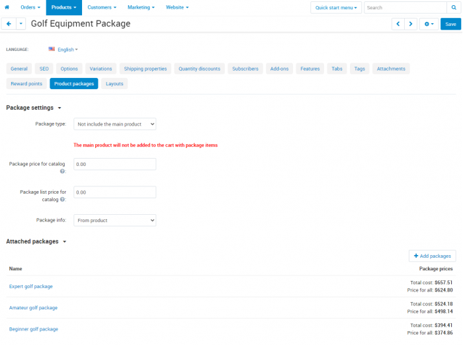Open the Tabs tab
This screenshot has height=345, width=463.
click(x=337, y=69)
